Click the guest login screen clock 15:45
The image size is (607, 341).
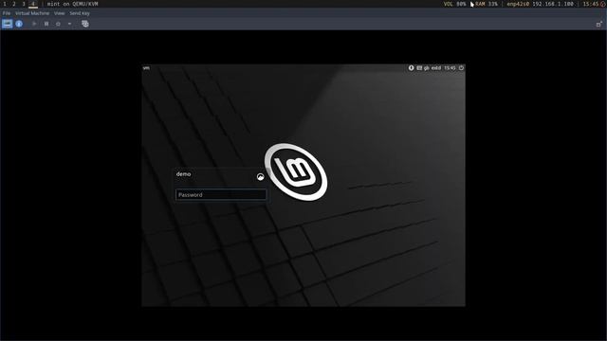click(x=450, y=67)
